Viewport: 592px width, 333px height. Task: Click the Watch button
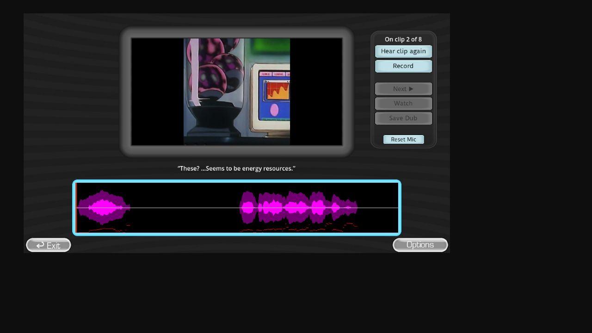click(x=403, y=104)
